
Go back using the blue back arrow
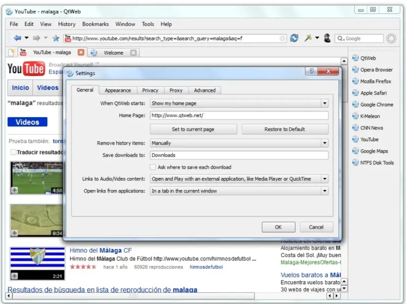(x=17, y=39)
